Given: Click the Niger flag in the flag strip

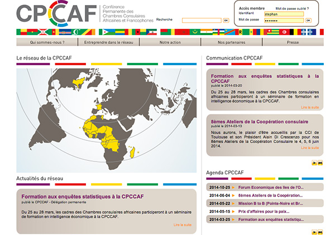Looking at the screenshot, I should 207,32.
